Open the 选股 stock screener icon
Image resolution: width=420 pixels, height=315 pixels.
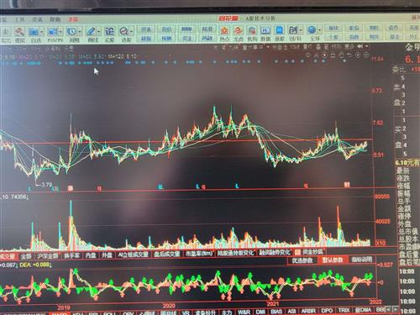[123, 31]
